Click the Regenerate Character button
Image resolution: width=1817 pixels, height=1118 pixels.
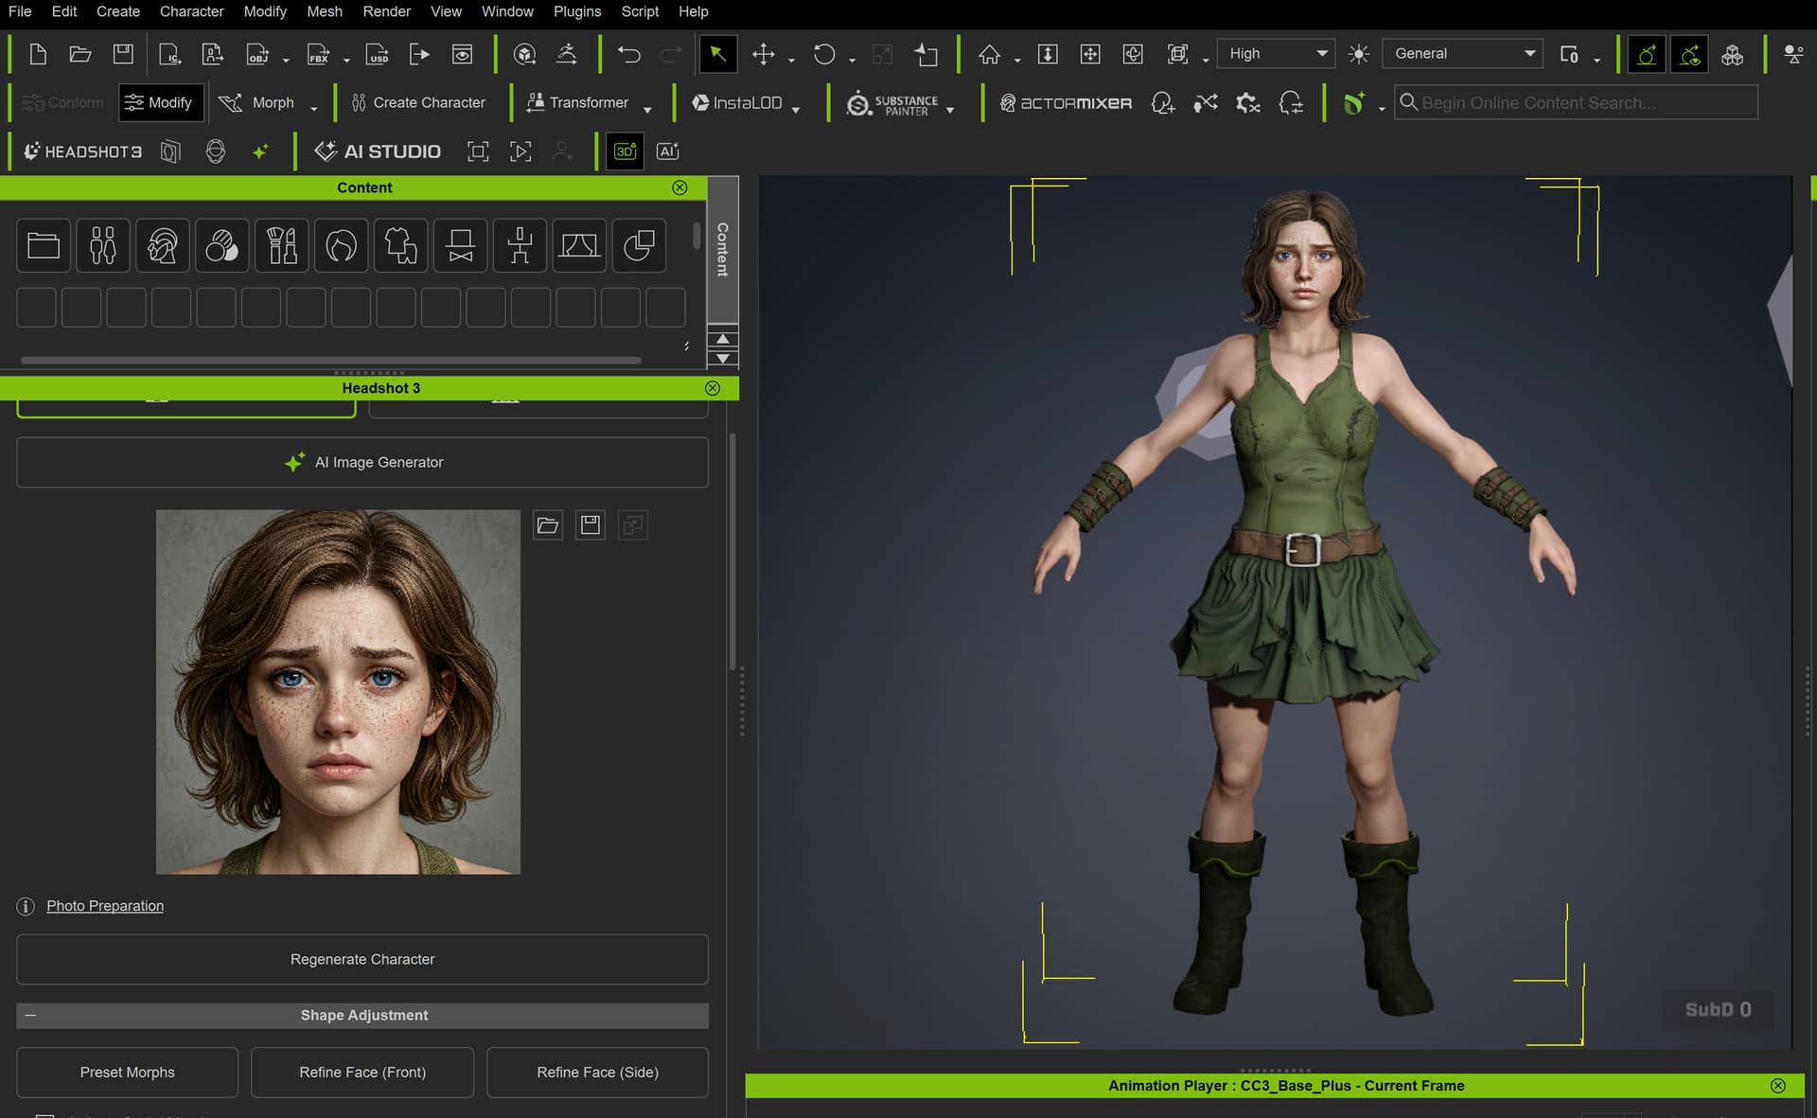click(x=362, y=959)
